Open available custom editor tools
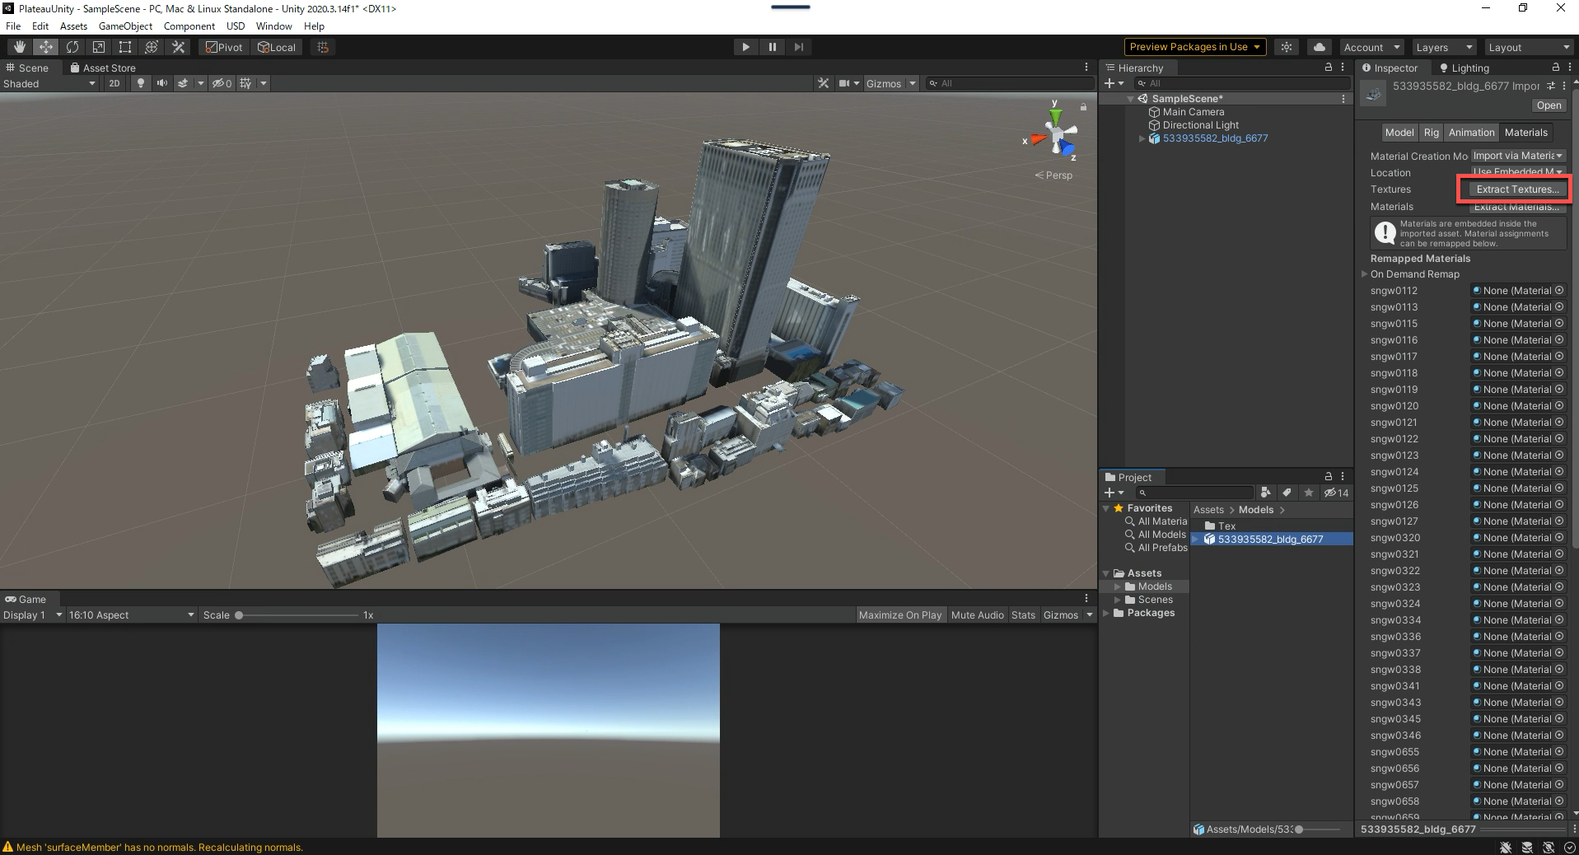Image resolution: width=1579 pixels, height=855 pixels. pos(178,47)
